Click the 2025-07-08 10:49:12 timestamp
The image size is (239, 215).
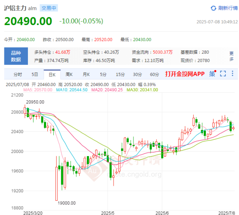[217, 22]
